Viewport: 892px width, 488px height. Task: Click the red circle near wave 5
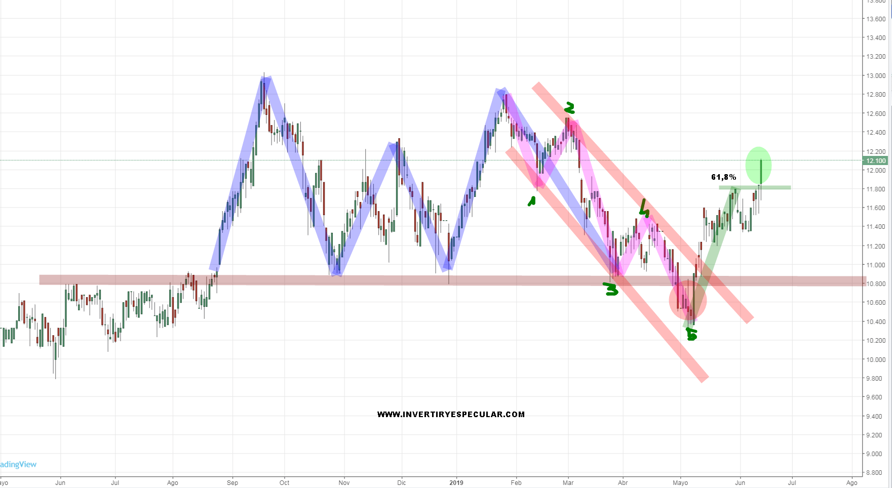point(687,300)
